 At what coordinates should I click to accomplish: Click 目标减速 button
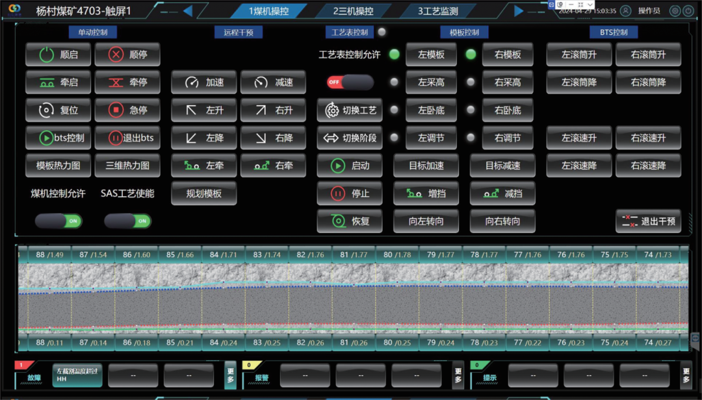[x=502, y=166]
